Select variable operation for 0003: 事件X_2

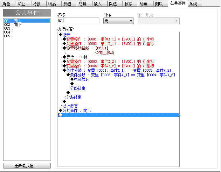coord(119,61)
